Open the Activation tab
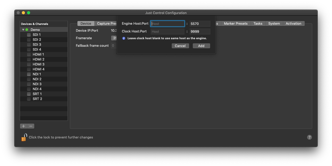 294,23
